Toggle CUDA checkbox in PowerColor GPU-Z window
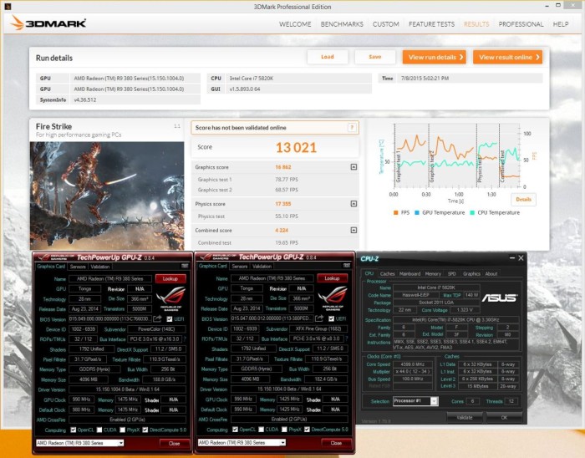Image resolution: width=585 pixels, height=458 pixels. coord(99,430)
